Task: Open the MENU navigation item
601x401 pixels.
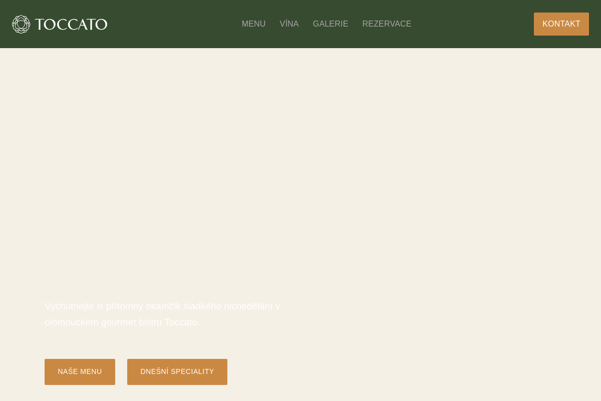Action: (253, 24)
